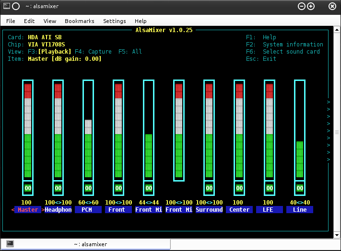Click the LFE volume bar
Viewport: 341px width, 251px height.
(270, 130)
